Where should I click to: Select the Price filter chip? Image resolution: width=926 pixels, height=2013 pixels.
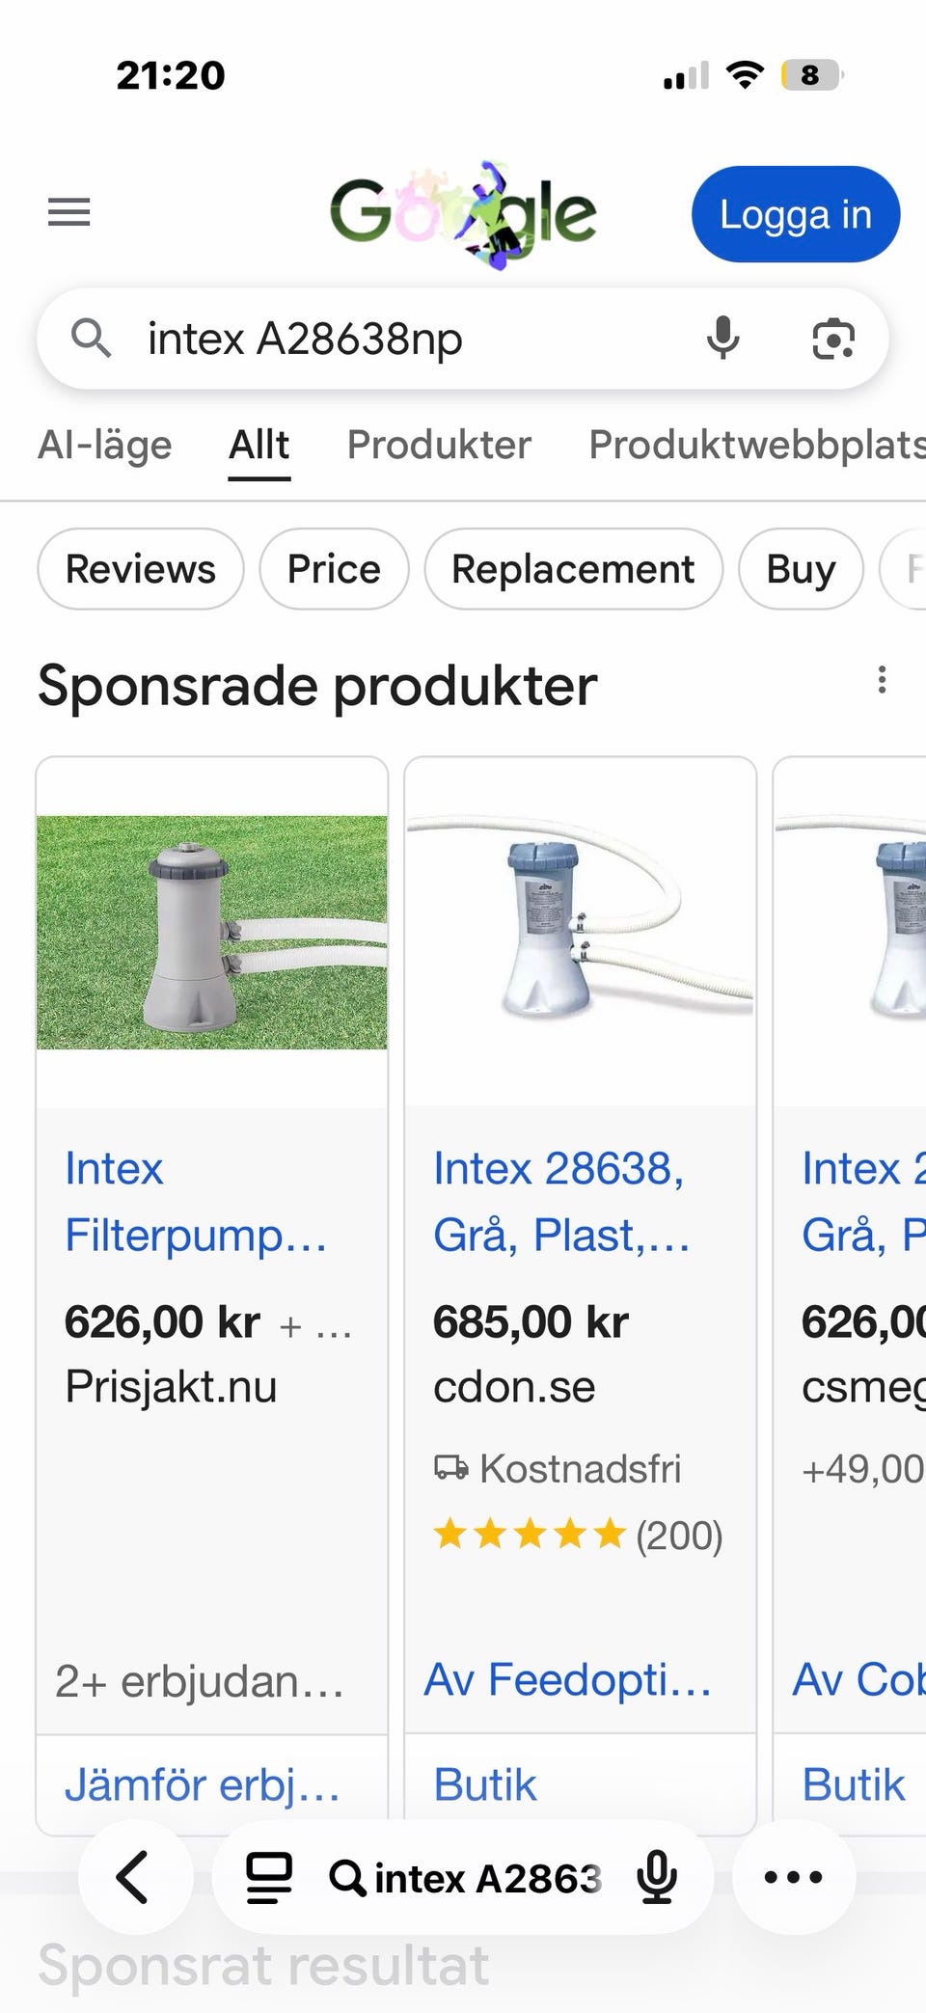(334, 569)
